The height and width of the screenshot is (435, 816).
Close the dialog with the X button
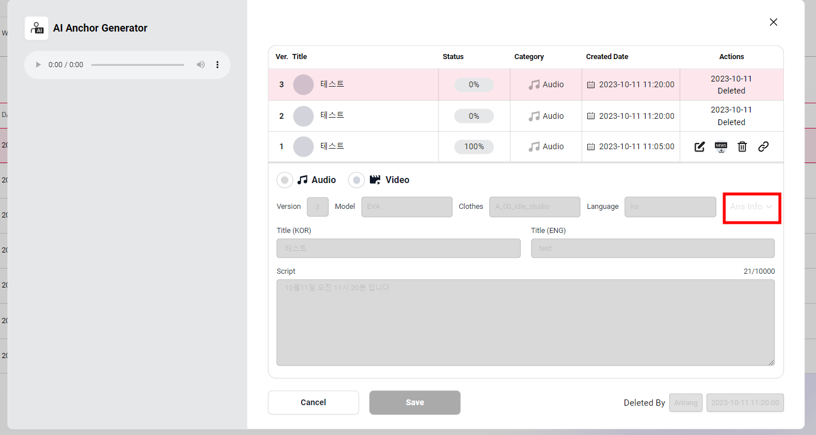(774, 22)
